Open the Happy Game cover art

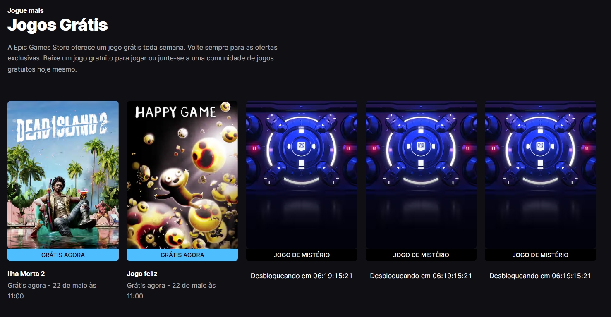pyautogui.click(x=182, y=174)
